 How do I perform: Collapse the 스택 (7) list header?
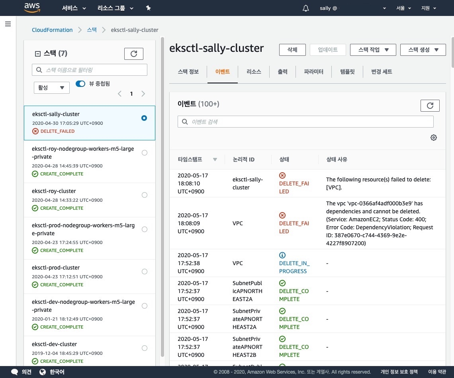(38, 54)
